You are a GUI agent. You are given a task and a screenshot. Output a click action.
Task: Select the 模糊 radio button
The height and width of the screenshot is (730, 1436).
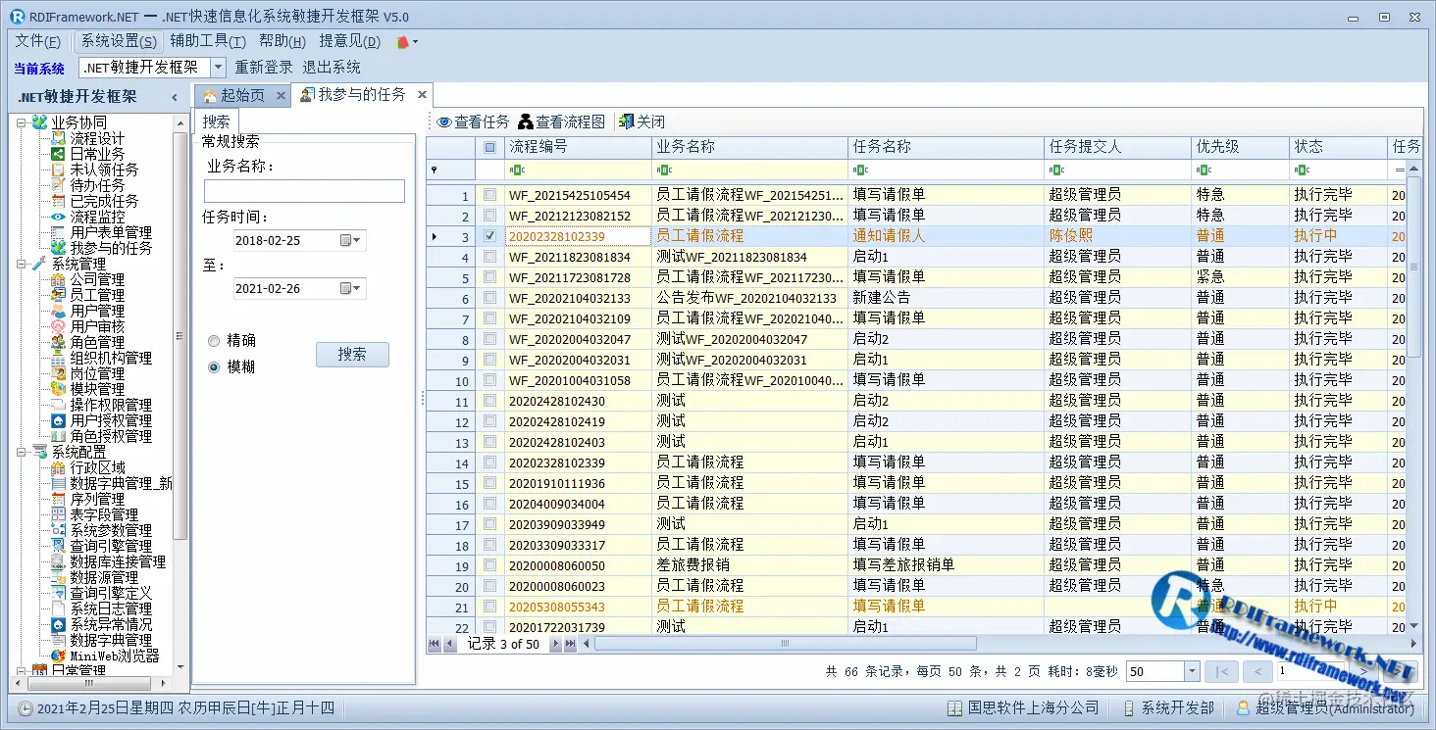pyautogui.click(x=214, y=367)
